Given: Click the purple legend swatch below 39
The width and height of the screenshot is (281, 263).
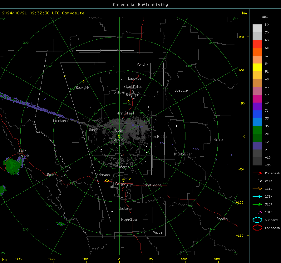Looking at the screenshot, I should click(x=257, y=107).
